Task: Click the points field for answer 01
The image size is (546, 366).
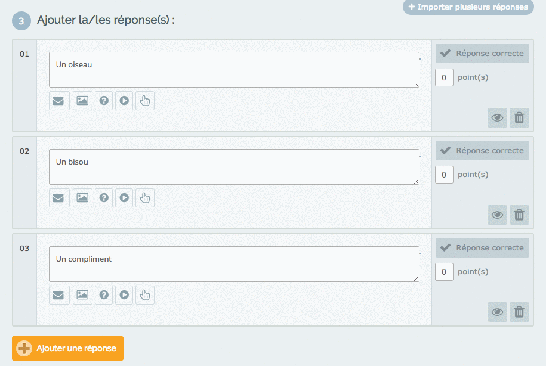Action: tap(444, 77)
